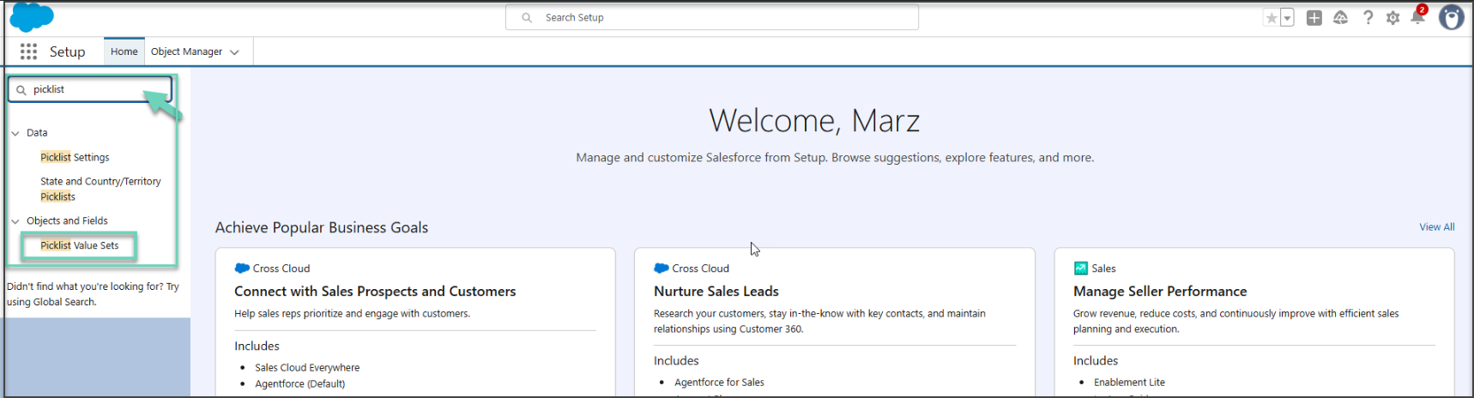Open the Object Manager tab

186,51
